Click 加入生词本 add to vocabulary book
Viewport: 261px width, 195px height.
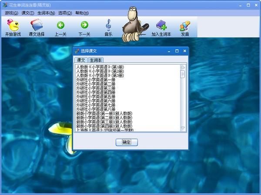(161, 27)
